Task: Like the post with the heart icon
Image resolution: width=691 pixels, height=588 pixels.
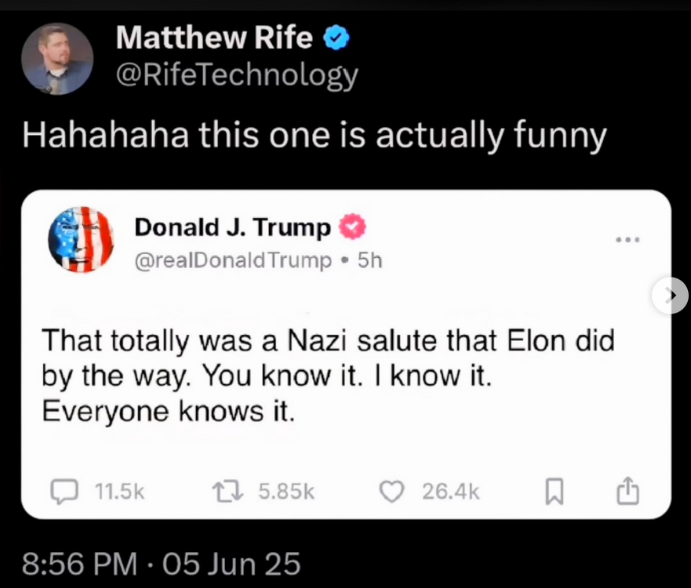Action: point(391,491)
